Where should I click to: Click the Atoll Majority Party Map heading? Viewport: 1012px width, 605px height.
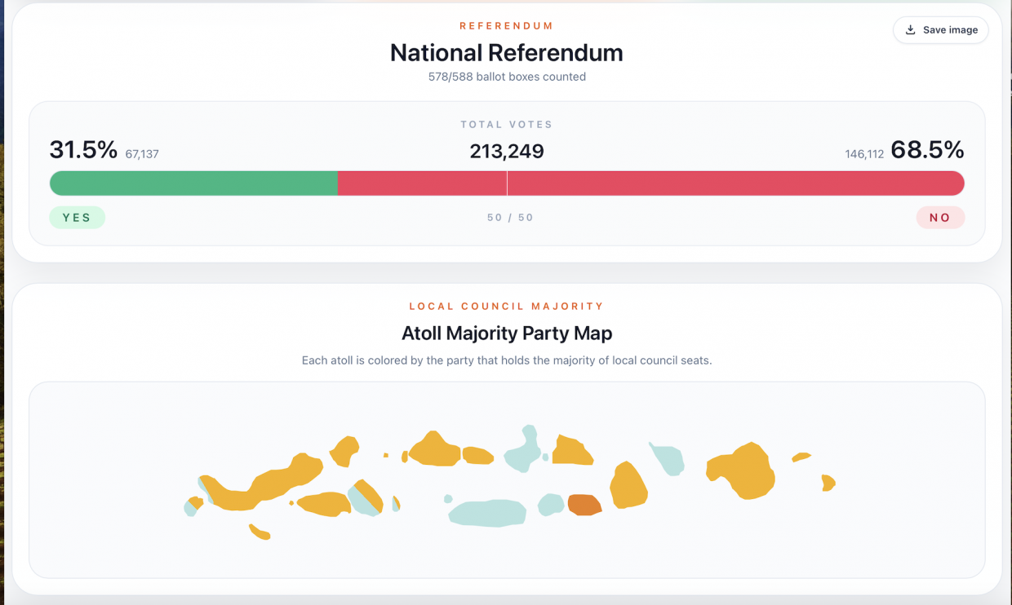click(507, 333)
